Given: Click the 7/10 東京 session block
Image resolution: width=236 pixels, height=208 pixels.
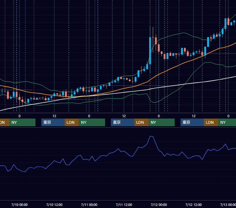Looking at the screenshot, I should point(53,122).
